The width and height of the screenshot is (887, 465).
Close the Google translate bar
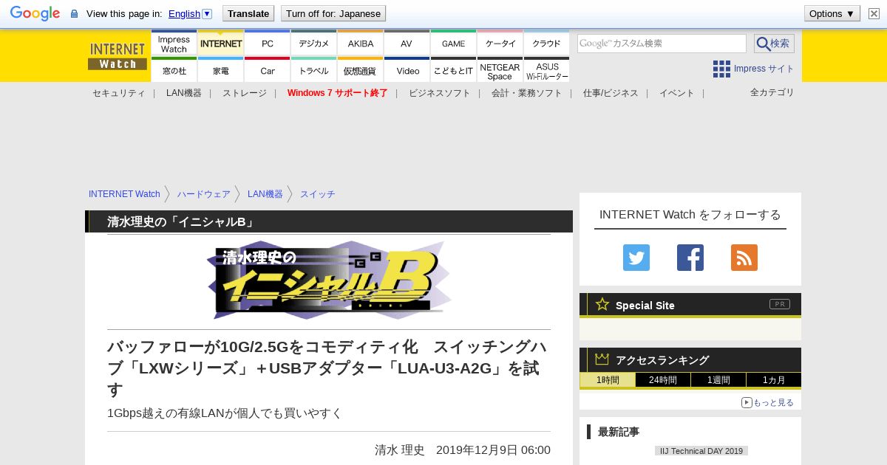(x=874, y=13)
